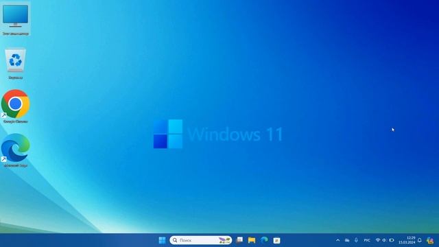The image size is (439, 247).
Task: Open File Explorer from taskbar
Action: pyautogui.click(x=252, y=240)
